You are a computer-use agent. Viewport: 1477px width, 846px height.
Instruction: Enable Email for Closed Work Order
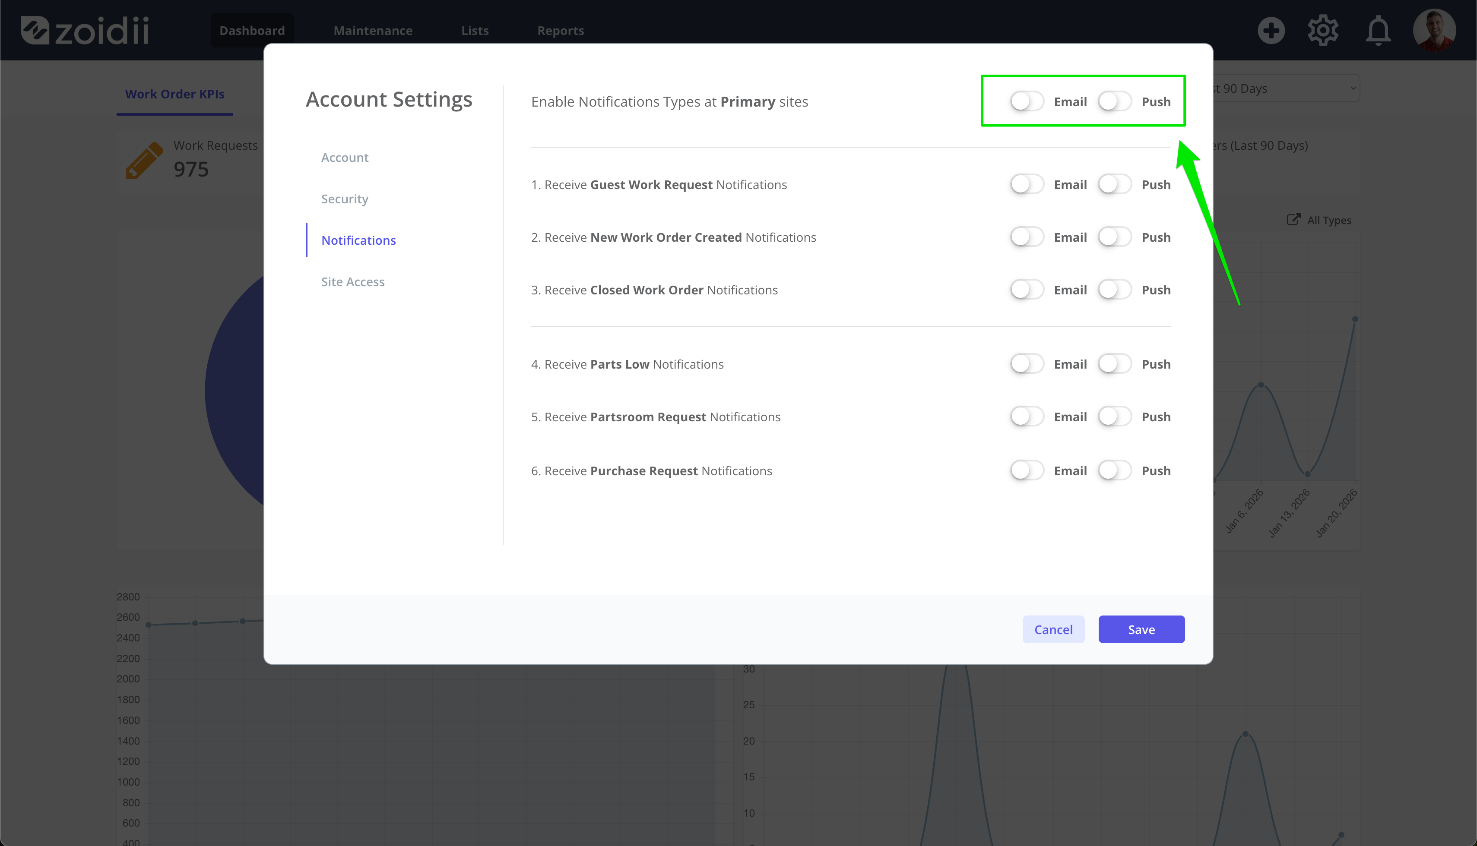click(x=1027, y=289)
